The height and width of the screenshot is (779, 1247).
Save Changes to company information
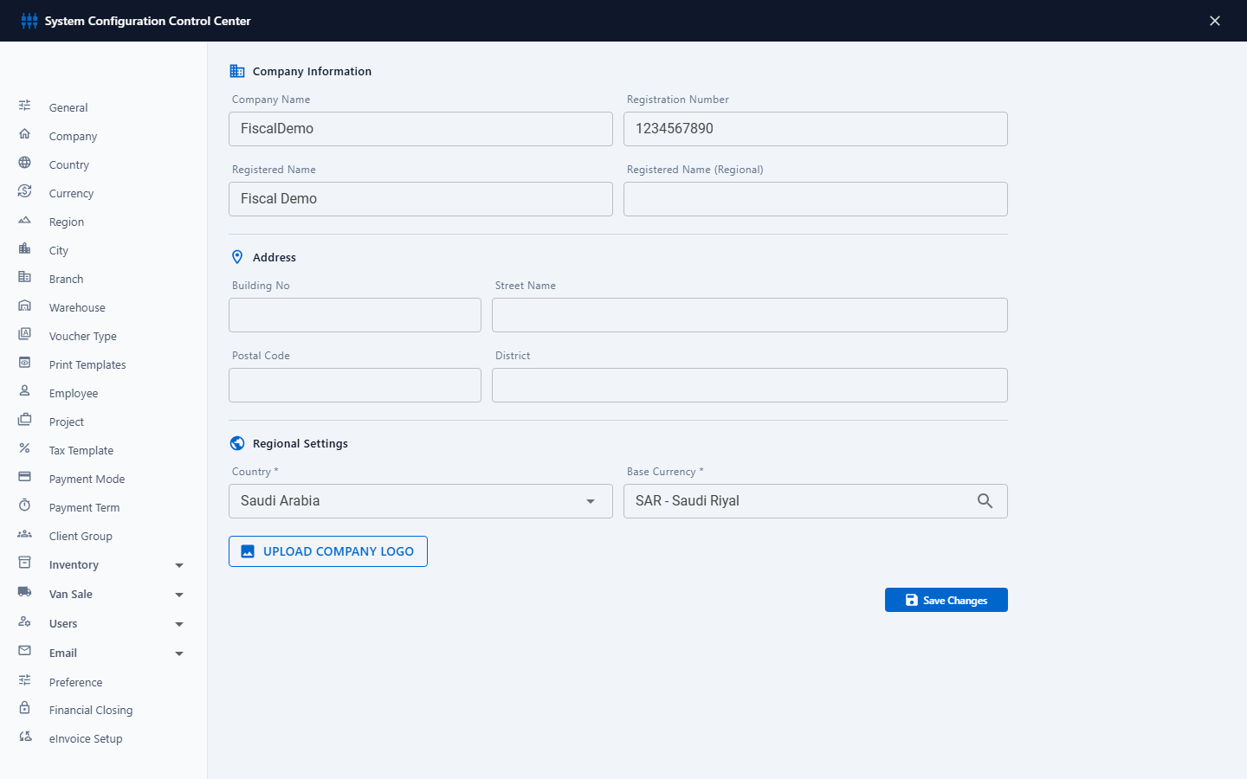[947, 600]
